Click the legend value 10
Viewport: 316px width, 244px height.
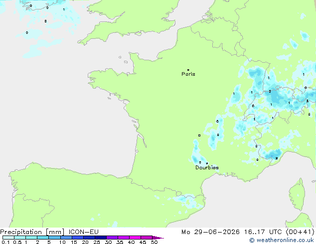(x=62, y=242)
